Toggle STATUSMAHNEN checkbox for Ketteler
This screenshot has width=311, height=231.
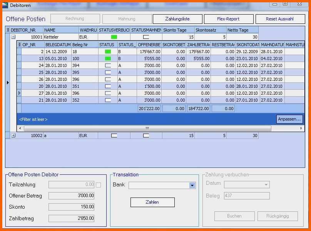(146, 37)
